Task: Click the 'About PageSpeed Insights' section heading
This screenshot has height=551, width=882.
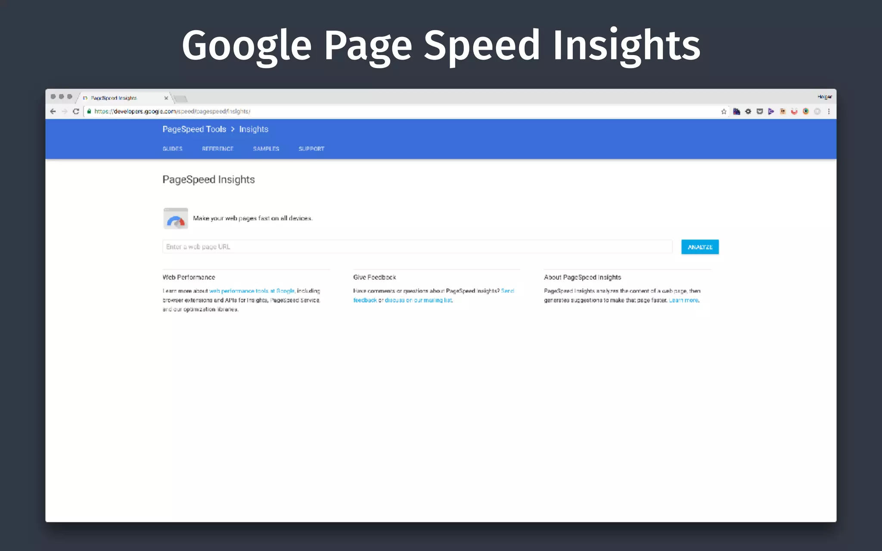Action: 582,277
